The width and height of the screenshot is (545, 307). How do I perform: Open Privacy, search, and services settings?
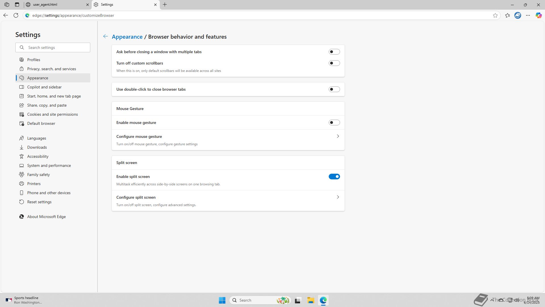coord(51,69)
